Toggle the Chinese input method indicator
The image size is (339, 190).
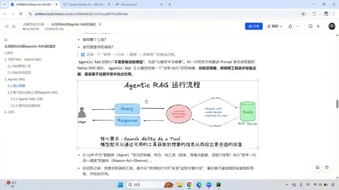tap(308, 185)
